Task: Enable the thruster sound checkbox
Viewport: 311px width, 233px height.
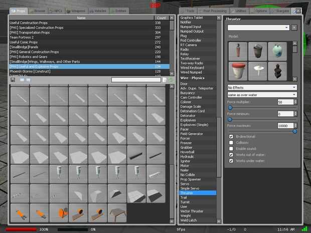Action: (x=230, y=148)
